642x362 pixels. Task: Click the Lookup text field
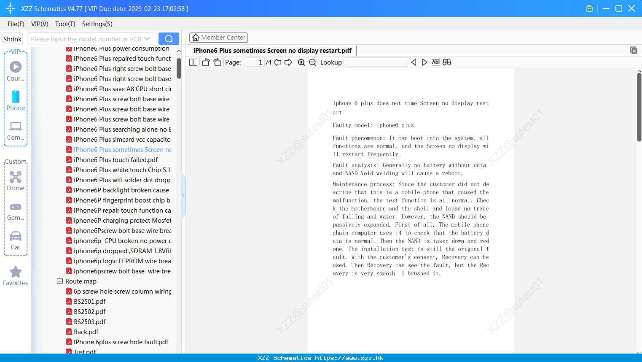(x=376, y=62)
